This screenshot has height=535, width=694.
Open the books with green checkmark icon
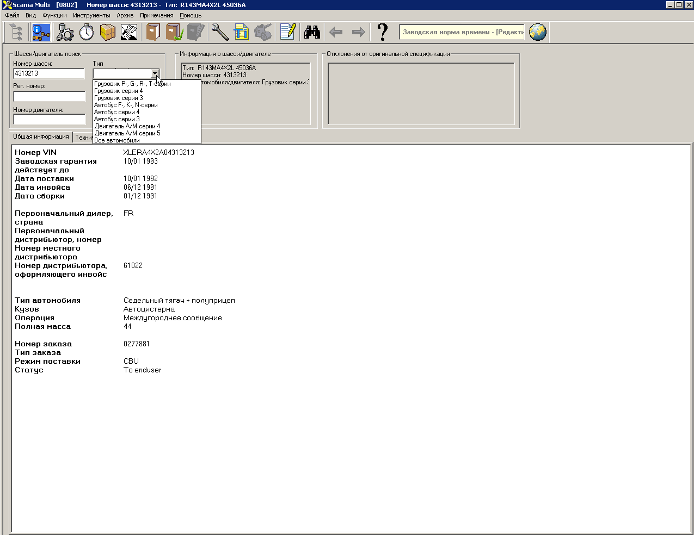[x=174, y=33]
